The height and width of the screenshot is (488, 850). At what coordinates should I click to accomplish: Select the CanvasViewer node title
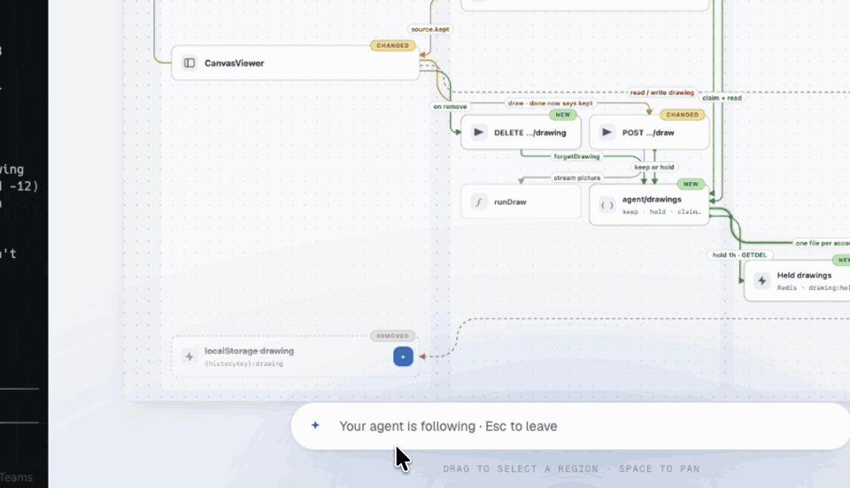(x=234, y=64)
